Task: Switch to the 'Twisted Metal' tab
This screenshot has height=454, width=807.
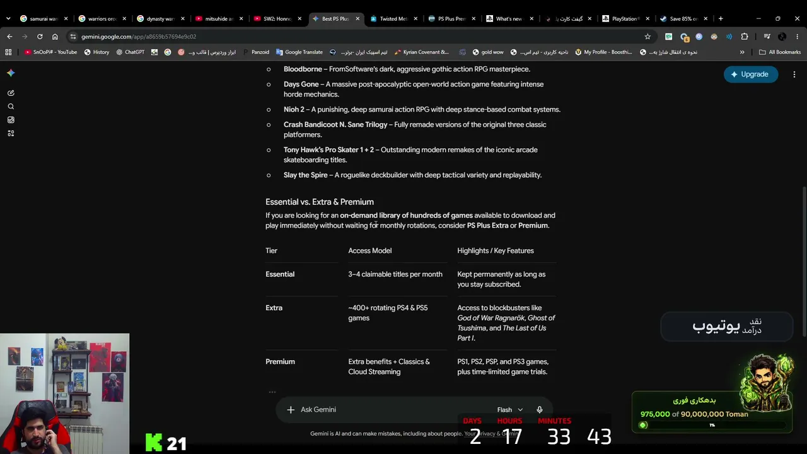Action: (393, 19)
